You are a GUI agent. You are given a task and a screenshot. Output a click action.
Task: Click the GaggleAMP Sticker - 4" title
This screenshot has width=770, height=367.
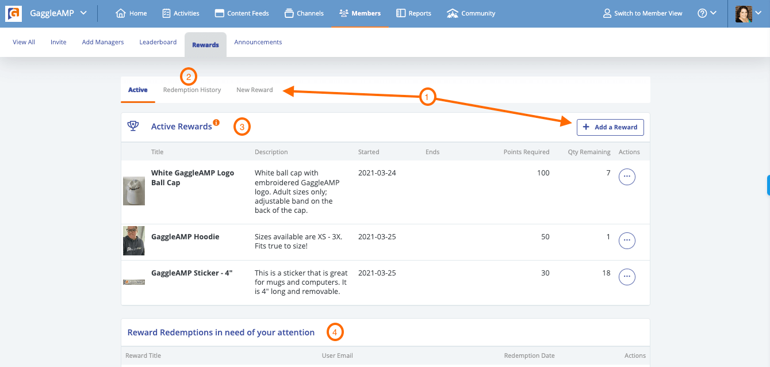tap(191, 273)
